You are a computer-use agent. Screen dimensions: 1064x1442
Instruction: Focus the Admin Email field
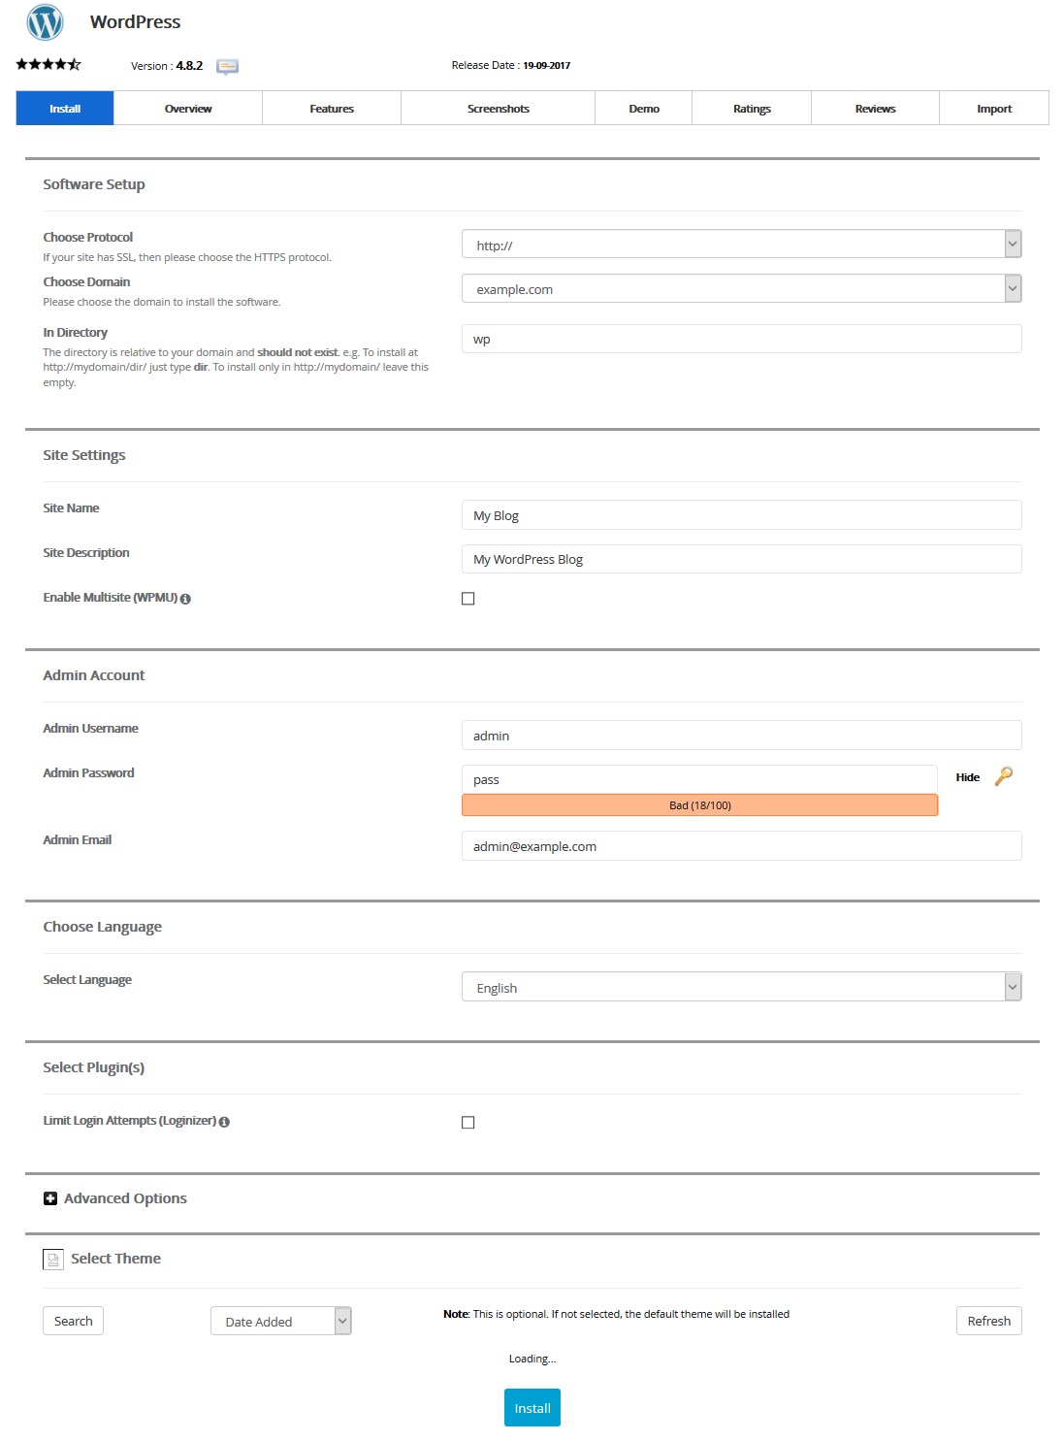click(742, 846)
